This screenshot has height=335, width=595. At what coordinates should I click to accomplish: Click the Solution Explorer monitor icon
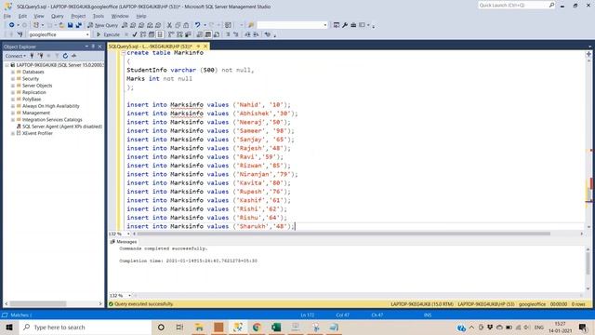[x=337, y=25]
